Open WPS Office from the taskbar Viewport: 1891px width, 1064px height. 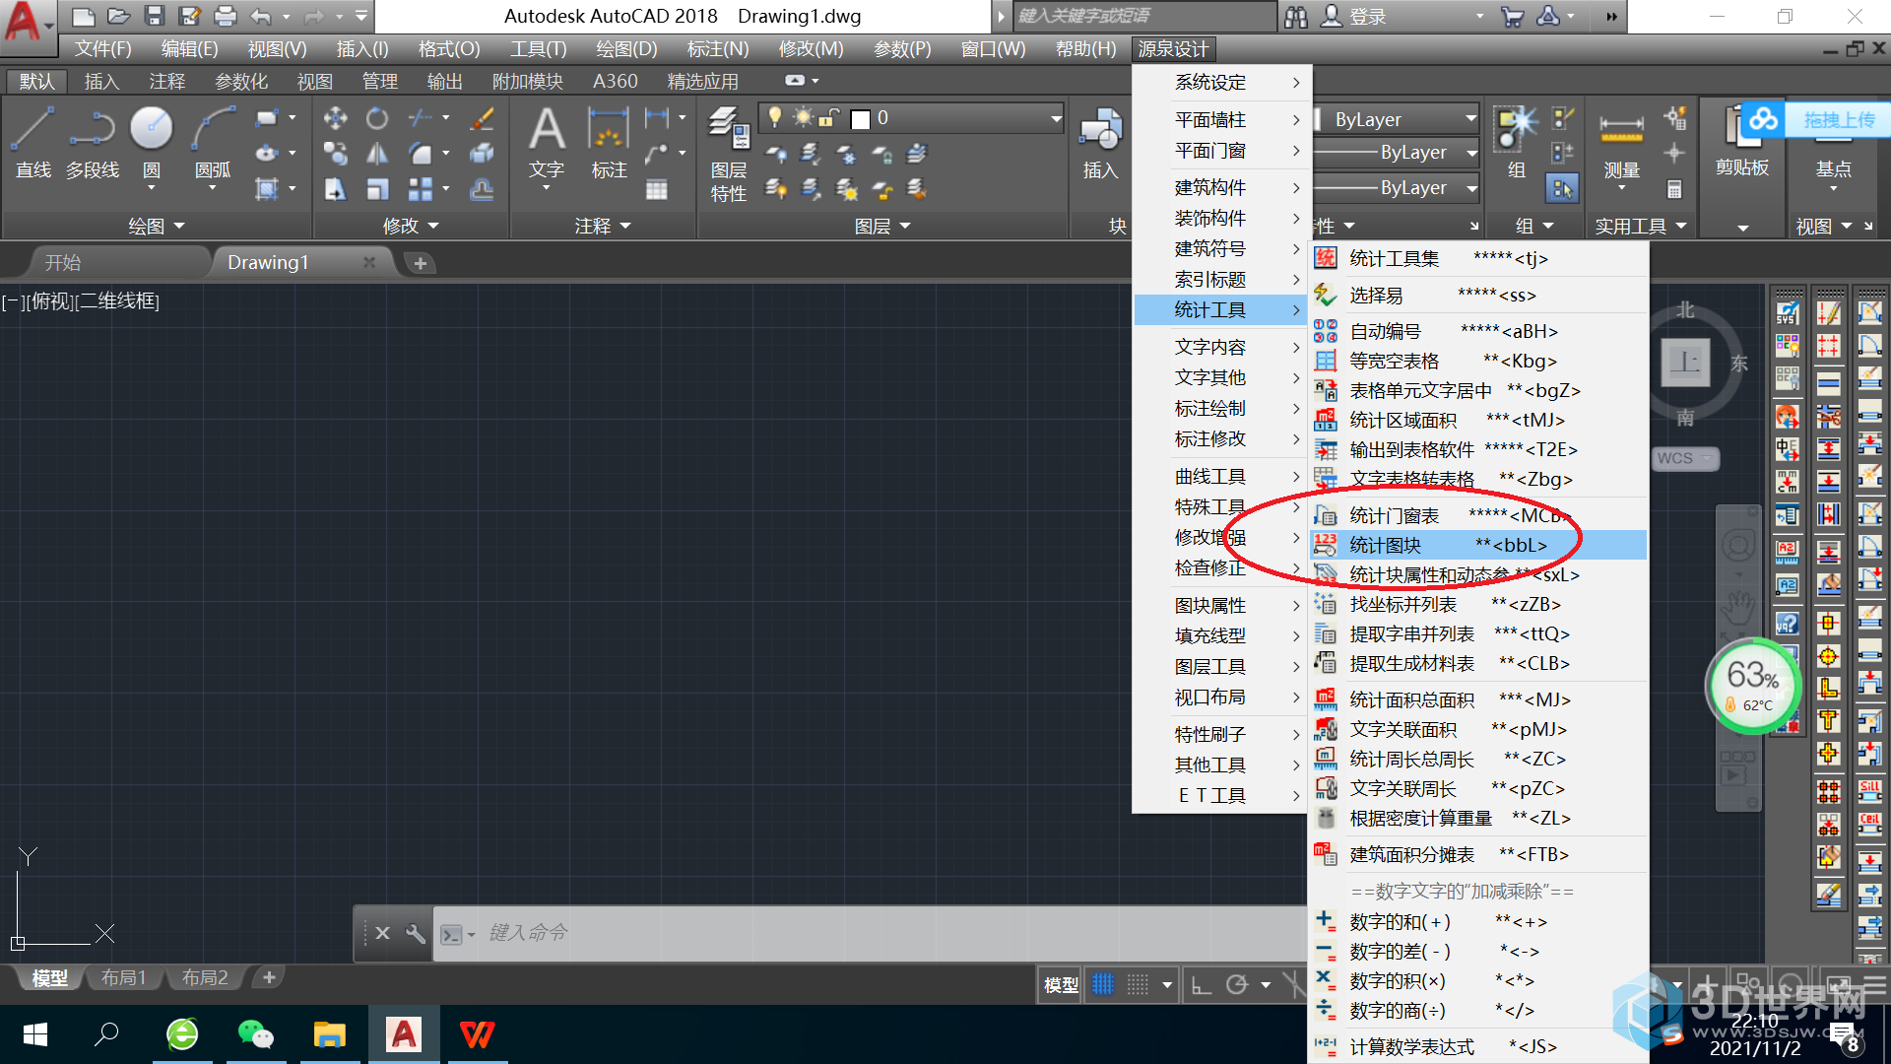(x=478, y=1034)
